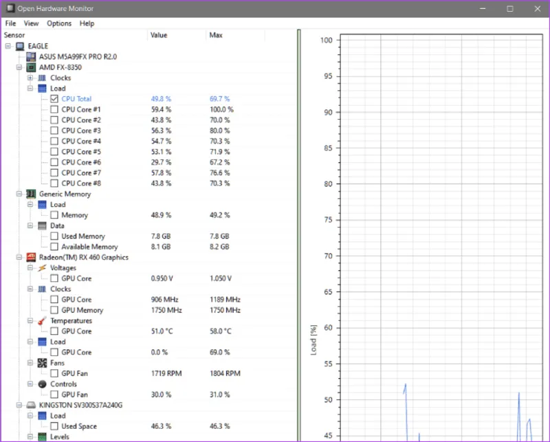Click the Sensor column header
Image resolution: width=550 pixels, height=442 pixels.
click(74, 35)
